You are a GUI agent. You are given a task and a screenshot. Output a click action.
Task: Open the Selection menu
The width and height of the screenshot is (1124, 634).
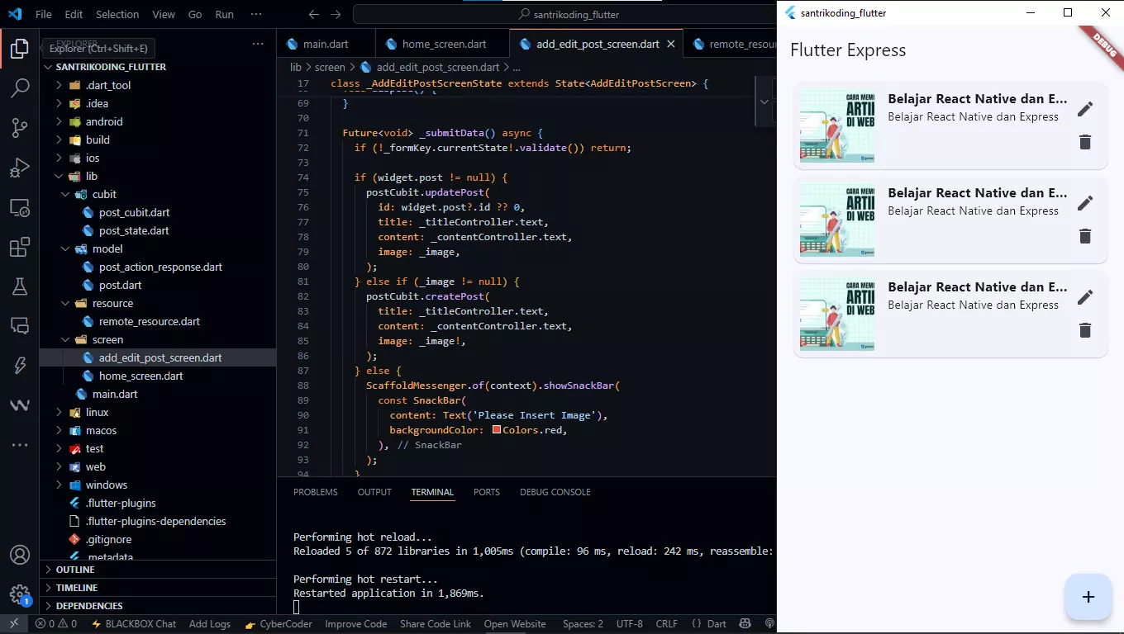tap(117, 14)
